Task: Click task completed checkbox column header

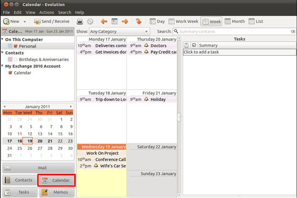Action: (194, 45)
